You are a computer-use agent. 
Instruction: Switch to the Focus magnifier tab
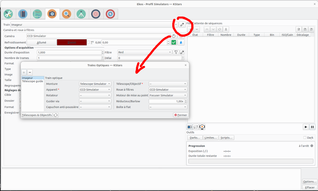[67, 14]
